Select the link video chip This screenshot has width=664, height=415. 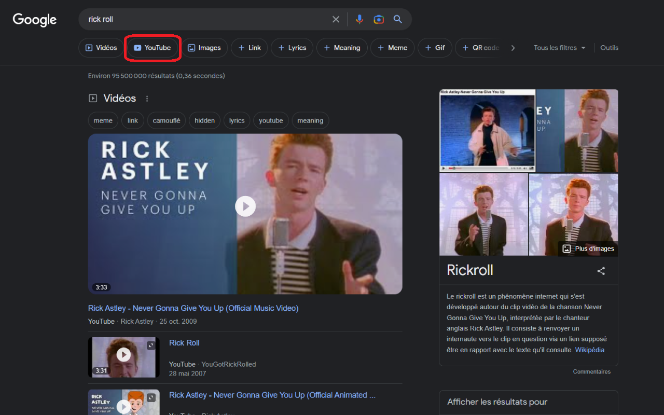[x=133, y=120]
